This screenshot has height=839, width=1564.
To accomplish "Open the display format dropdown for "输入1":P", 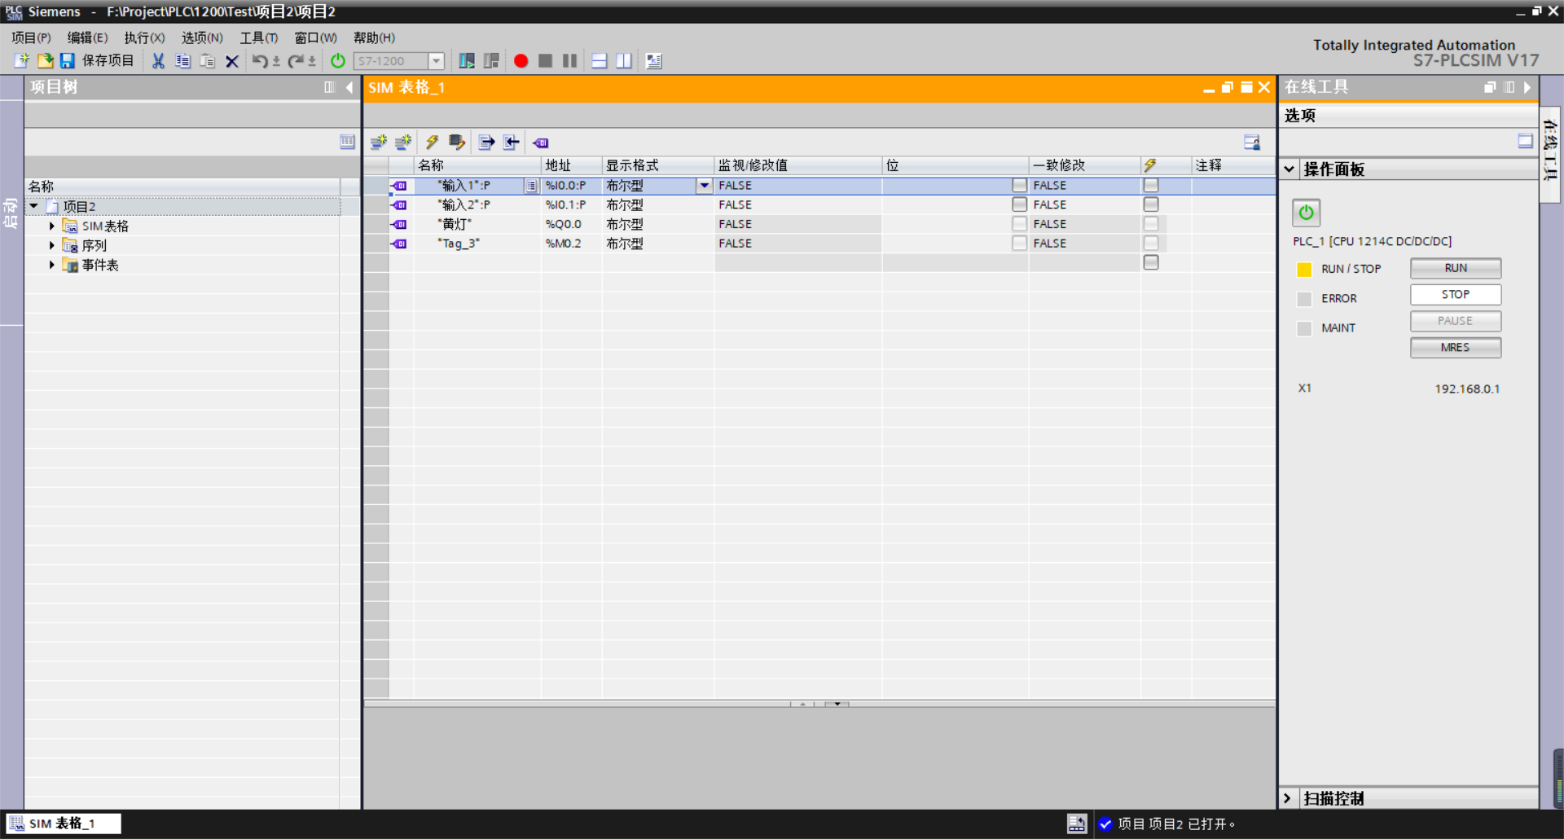I will tap(704, 186).
